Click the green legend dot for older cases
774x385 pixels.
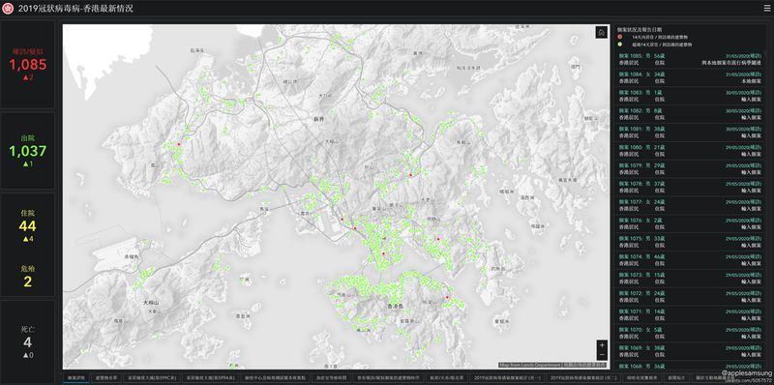coord(619,44)
